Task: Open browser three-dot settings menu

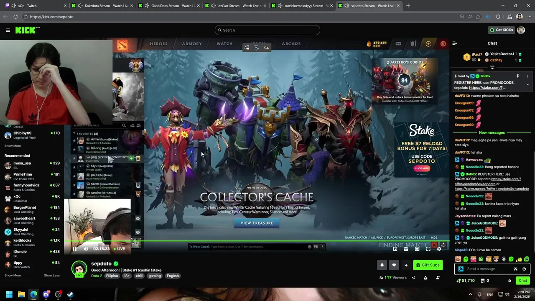Action: point(529,17)
